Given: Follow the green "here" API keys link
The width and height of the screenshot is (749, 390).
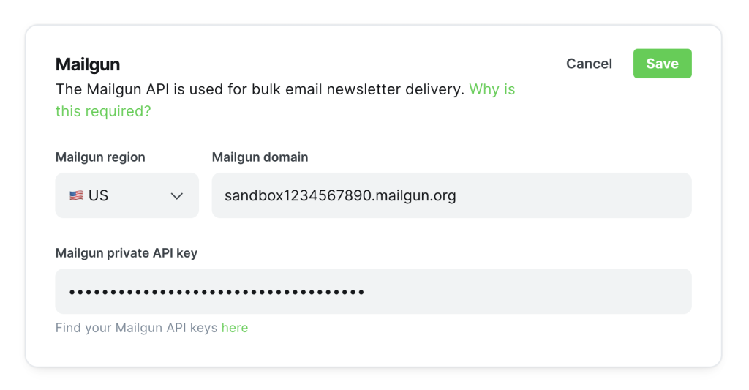Looking at the screenshot, I should pos(235,328).
